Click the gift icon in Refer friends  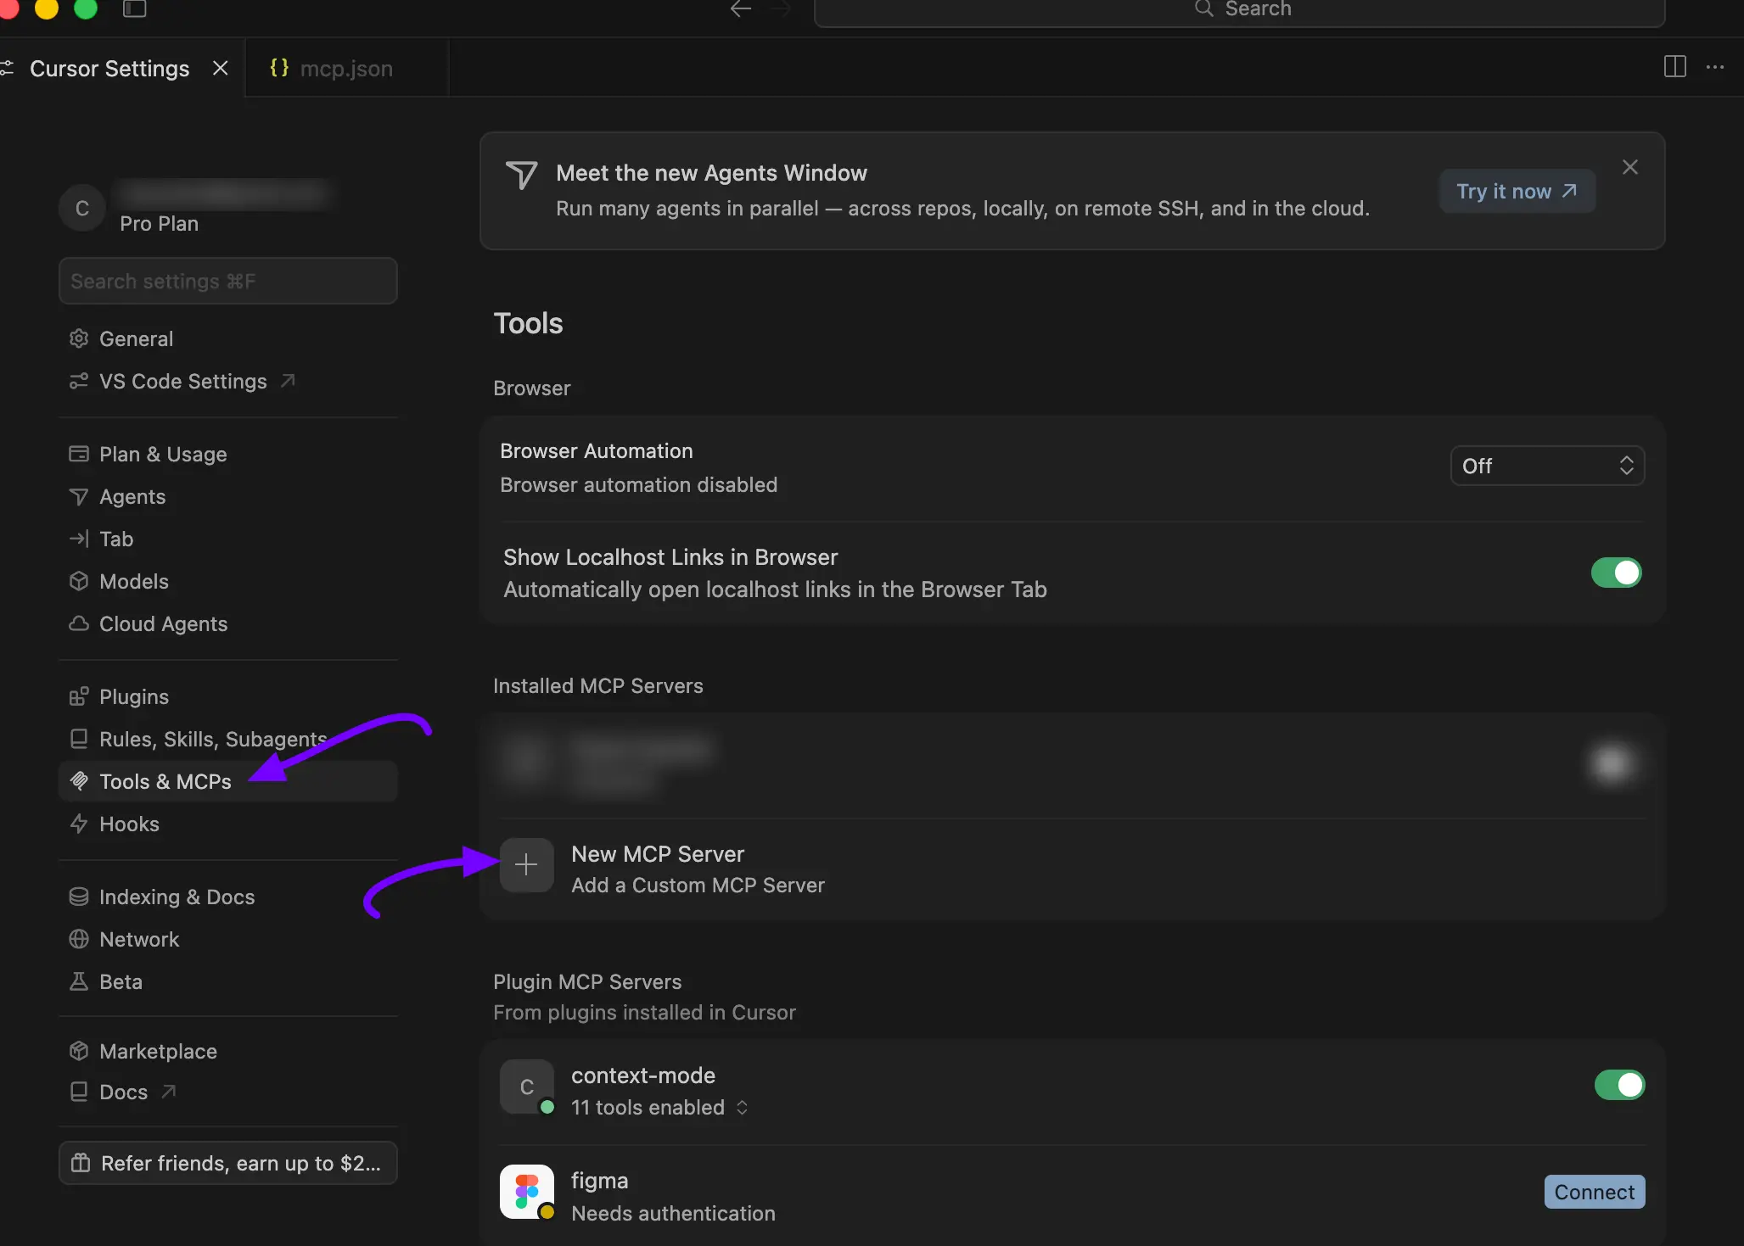pyautogui.click(x=81, y=1163)
